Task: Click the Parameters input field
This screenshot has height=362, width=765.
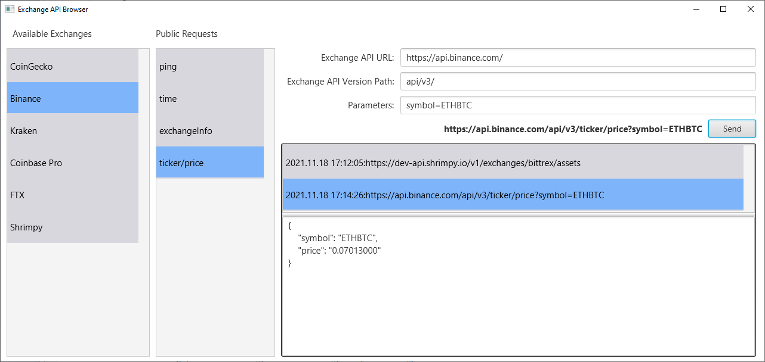Action: 578,105
